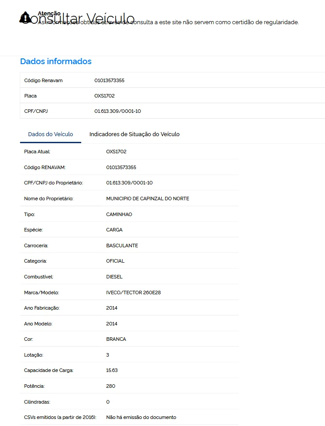Switch to the Dados do Veículo tab

point(51,134)
